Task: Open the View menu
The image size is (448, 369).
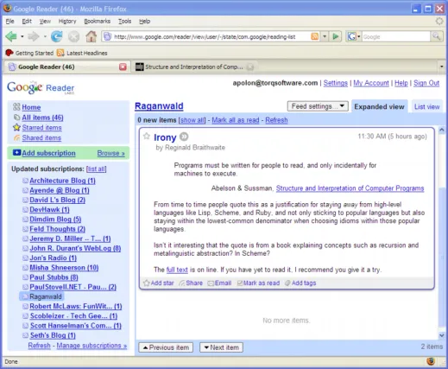Action: [45, 22]
